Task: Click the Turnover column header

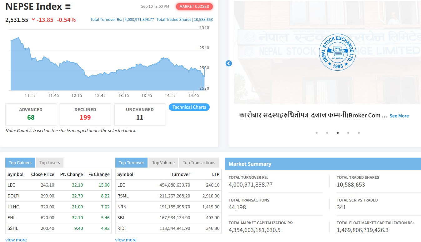Action: pos(180,174)
